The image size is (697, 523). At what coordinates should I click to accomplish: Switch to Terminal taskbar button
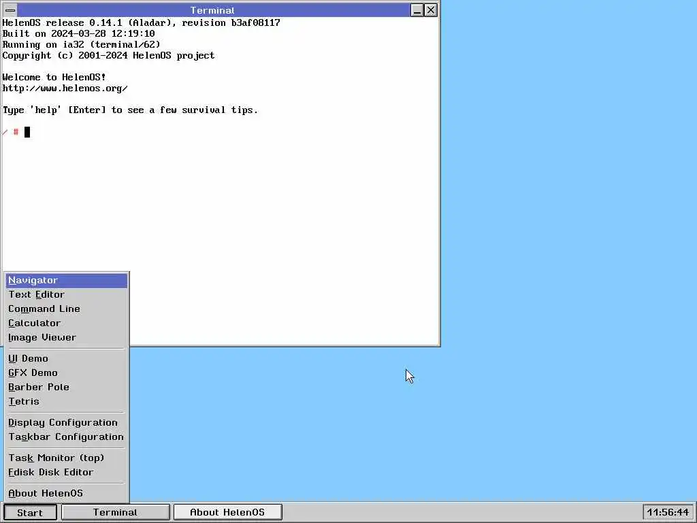tap(116, 512)
